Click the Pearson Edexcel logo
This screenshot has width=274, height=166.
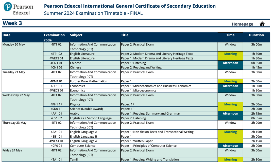pos(19,9)
